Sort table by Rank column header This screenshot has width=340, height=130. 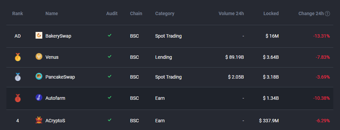[17, 13]
